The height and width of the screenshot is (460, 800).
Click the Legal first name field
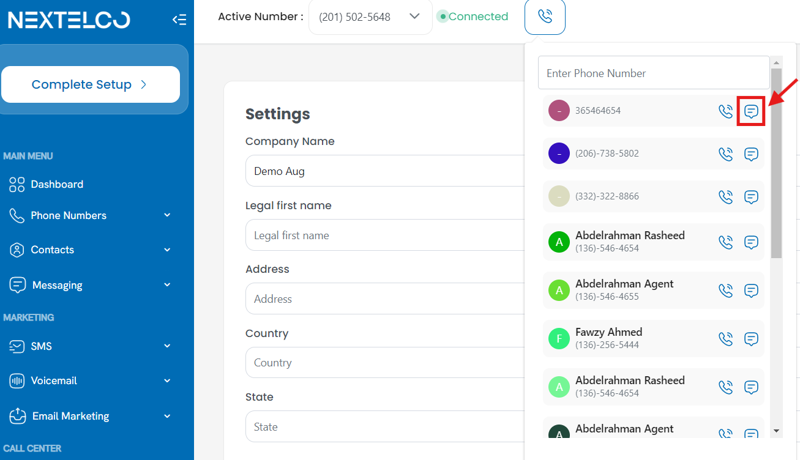pyautogui.click(x=384, y=235)
